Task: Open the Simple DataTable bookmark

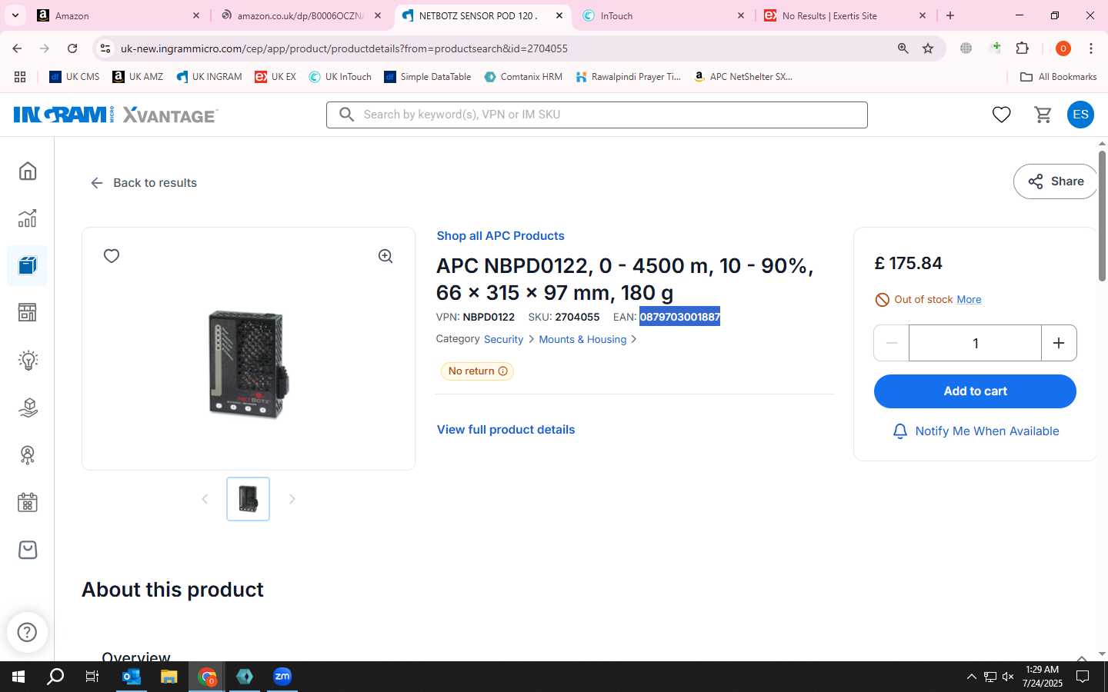Action: (x=428, y=77)
